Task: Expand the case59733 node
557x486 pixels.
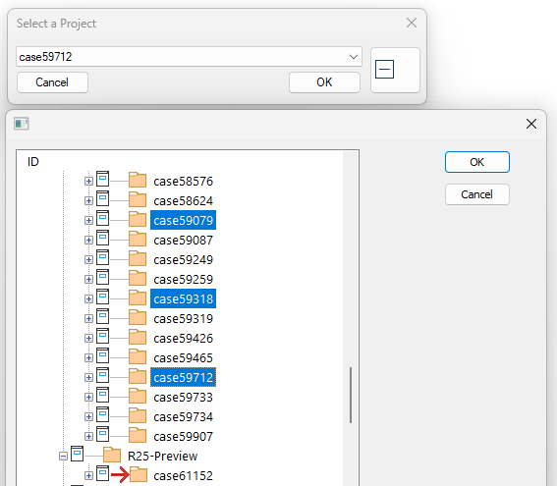Action: (x=88, y=398)
